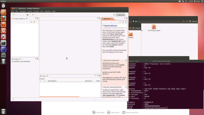Click the Tasks horizontal scrollbar
204x115 pixels.
coord(59,97)
